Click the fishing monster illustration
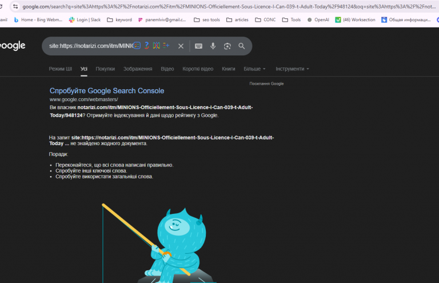 click(x=159, y=244)
